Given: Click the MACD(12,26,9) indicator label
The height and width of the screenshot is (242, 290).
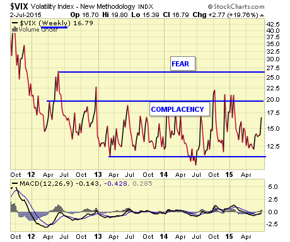Looking at the screenshot, I should pos(46,184).
